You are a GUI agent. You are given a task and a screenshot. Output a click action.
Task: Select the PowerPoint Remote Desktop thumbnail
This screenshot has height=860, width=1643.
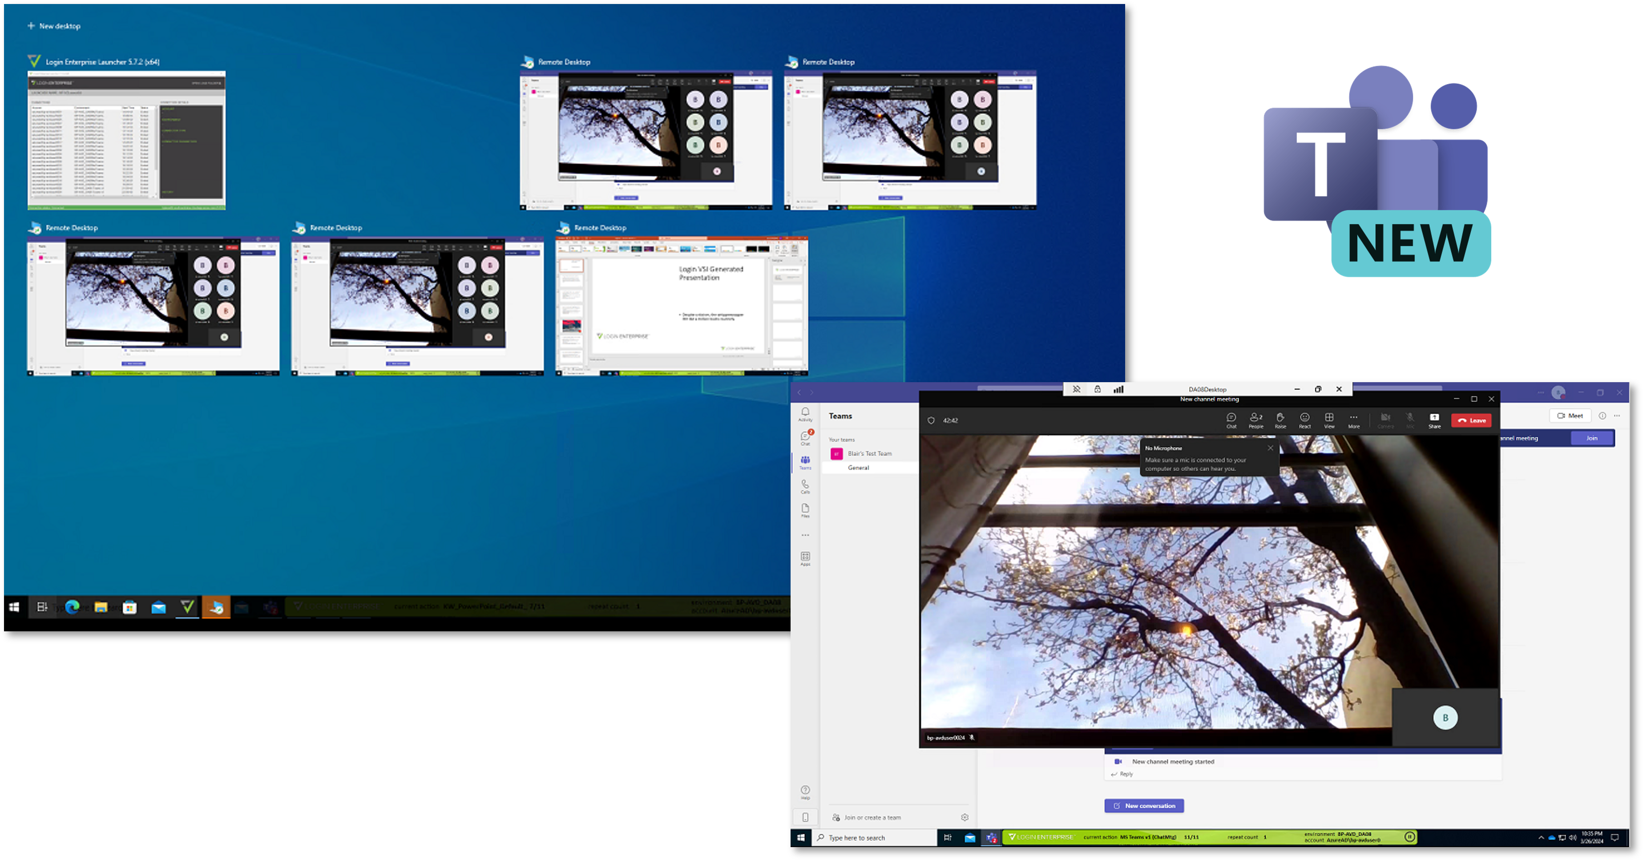682,306
